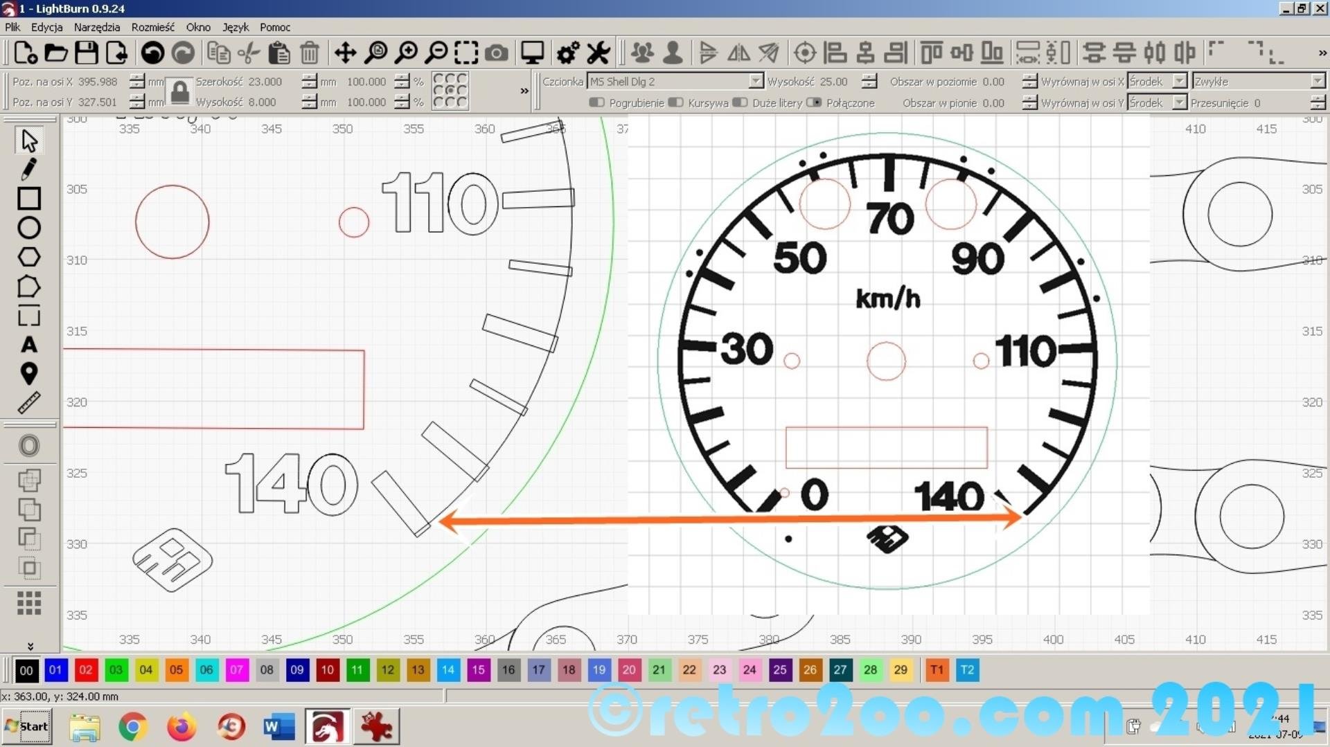This screenshot has width=1330, height=747.
Task: Enable the Duże litery toggle
Action: click(740, 102)
